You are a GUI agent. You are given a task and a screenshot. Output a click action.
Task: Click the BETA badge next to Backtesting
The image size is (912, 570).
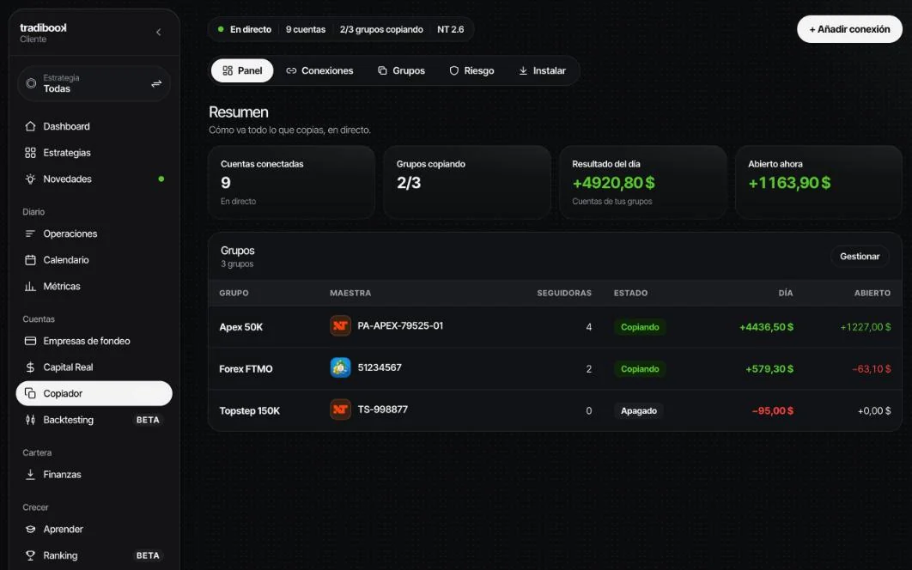click(148, 420)
